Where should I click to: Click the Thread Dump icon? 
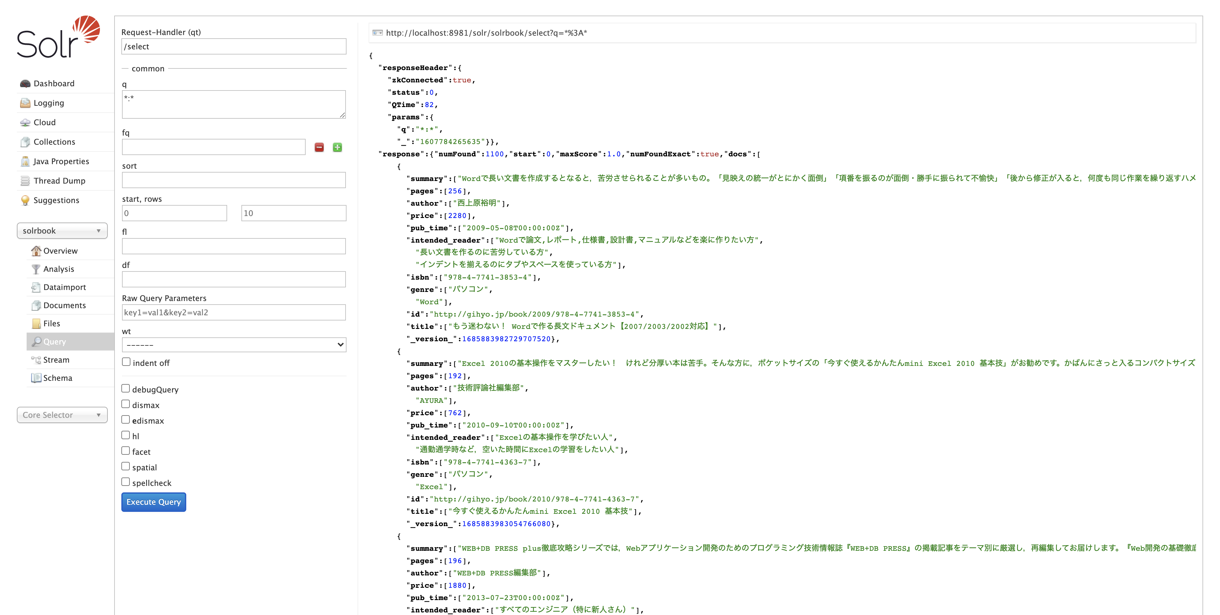tap(25, 181)
